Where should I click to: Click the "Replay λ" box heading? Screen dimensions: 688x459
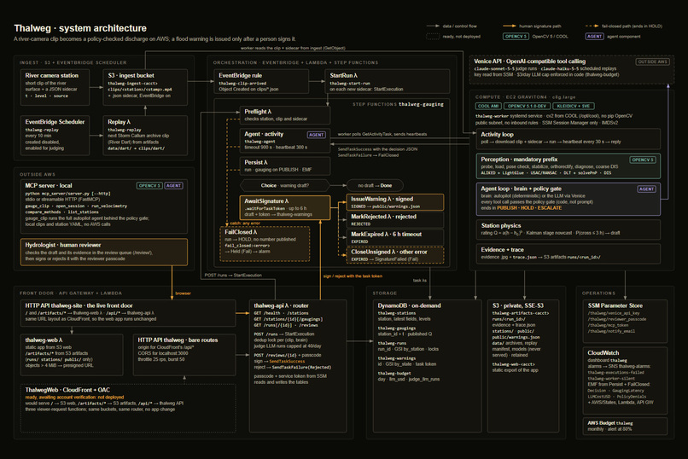[x=119, y=122]
